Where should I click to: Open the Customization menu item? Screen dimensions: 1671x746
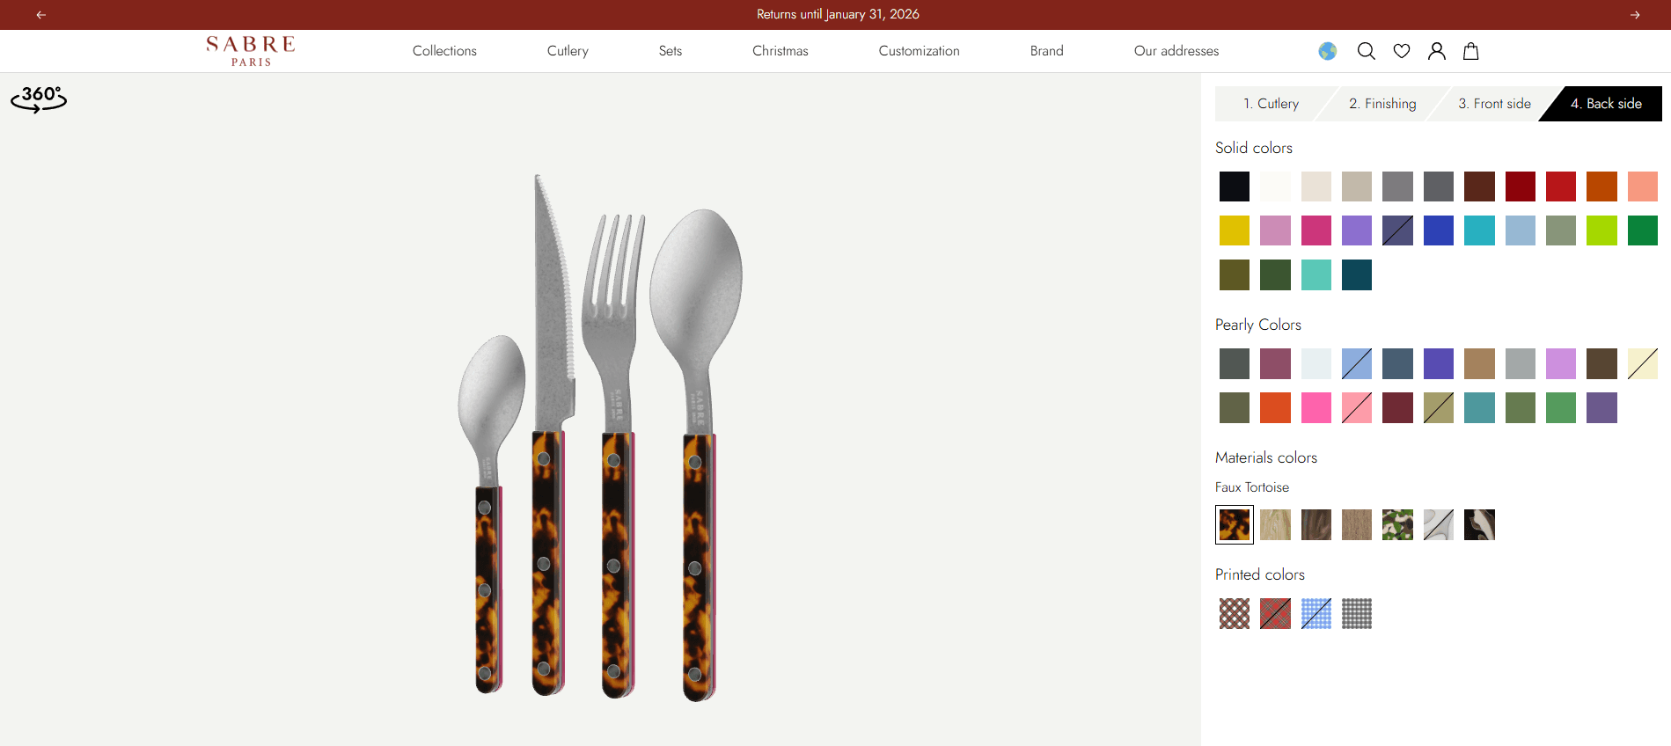coord(919,51)
